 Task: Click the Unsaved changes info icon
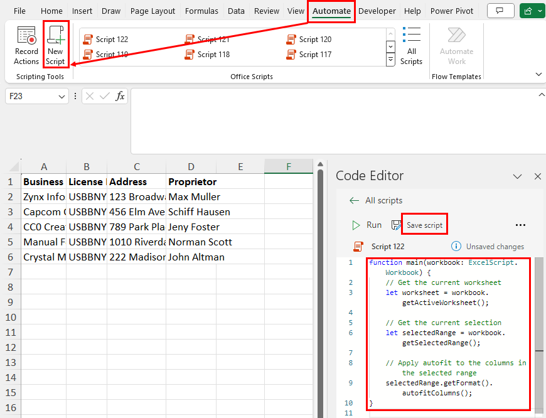click(456, 246)
